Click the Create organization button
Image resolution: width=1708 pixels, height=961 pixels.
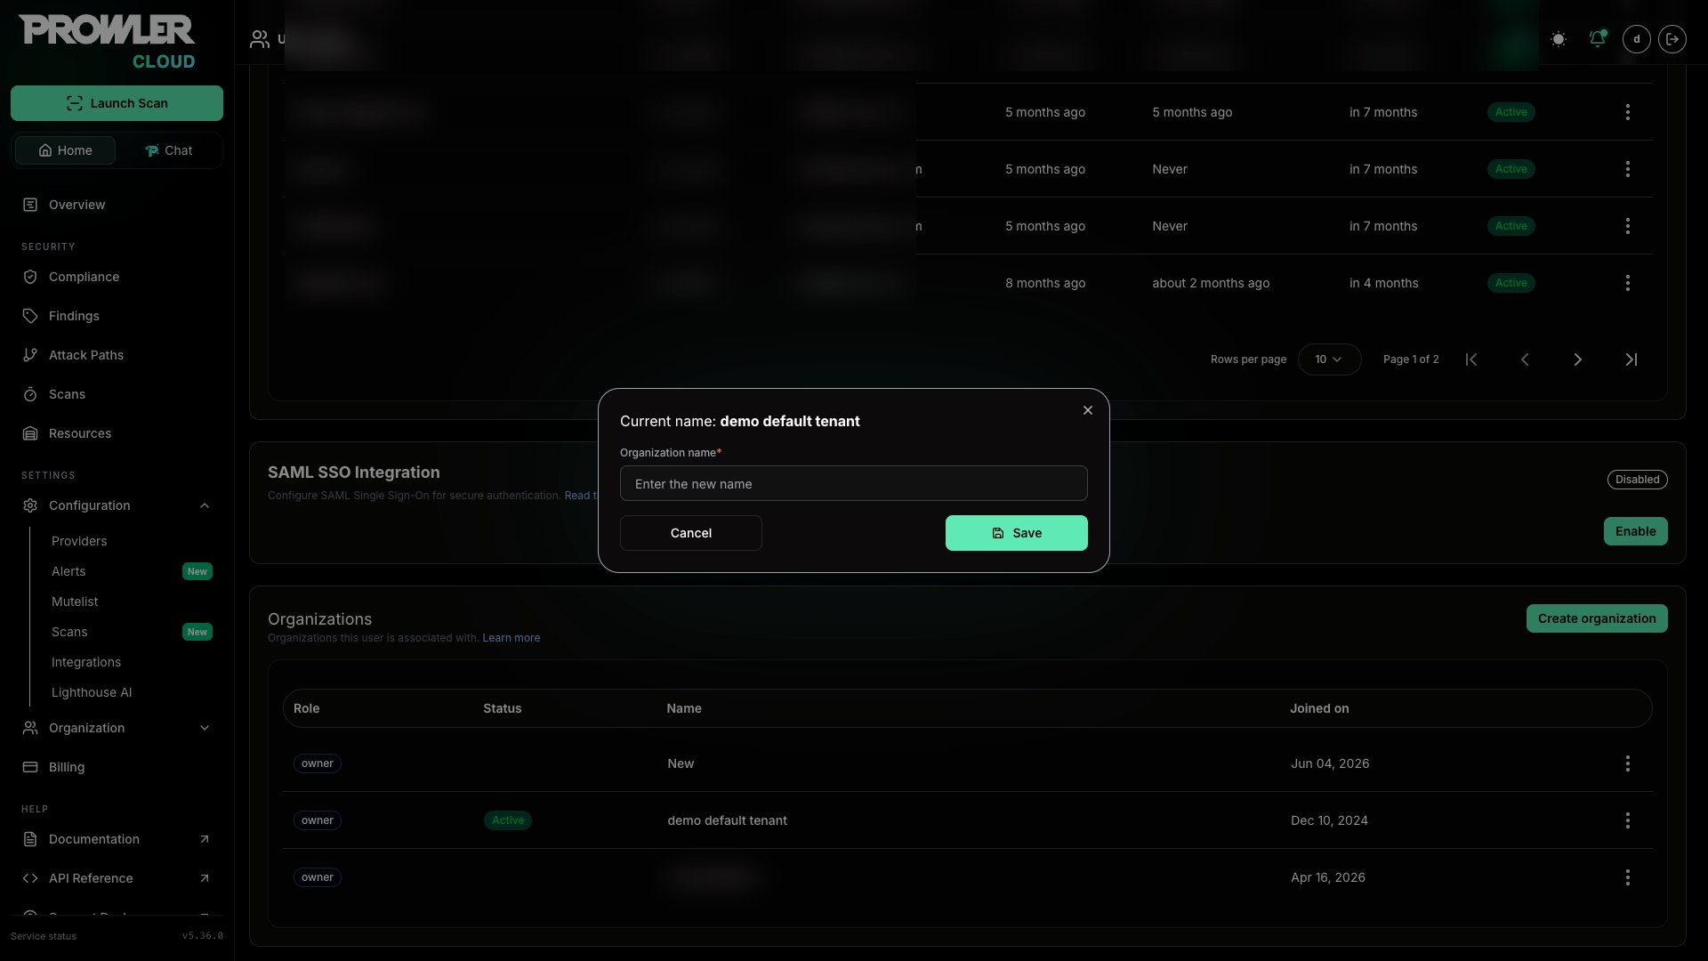[1597, 618]
